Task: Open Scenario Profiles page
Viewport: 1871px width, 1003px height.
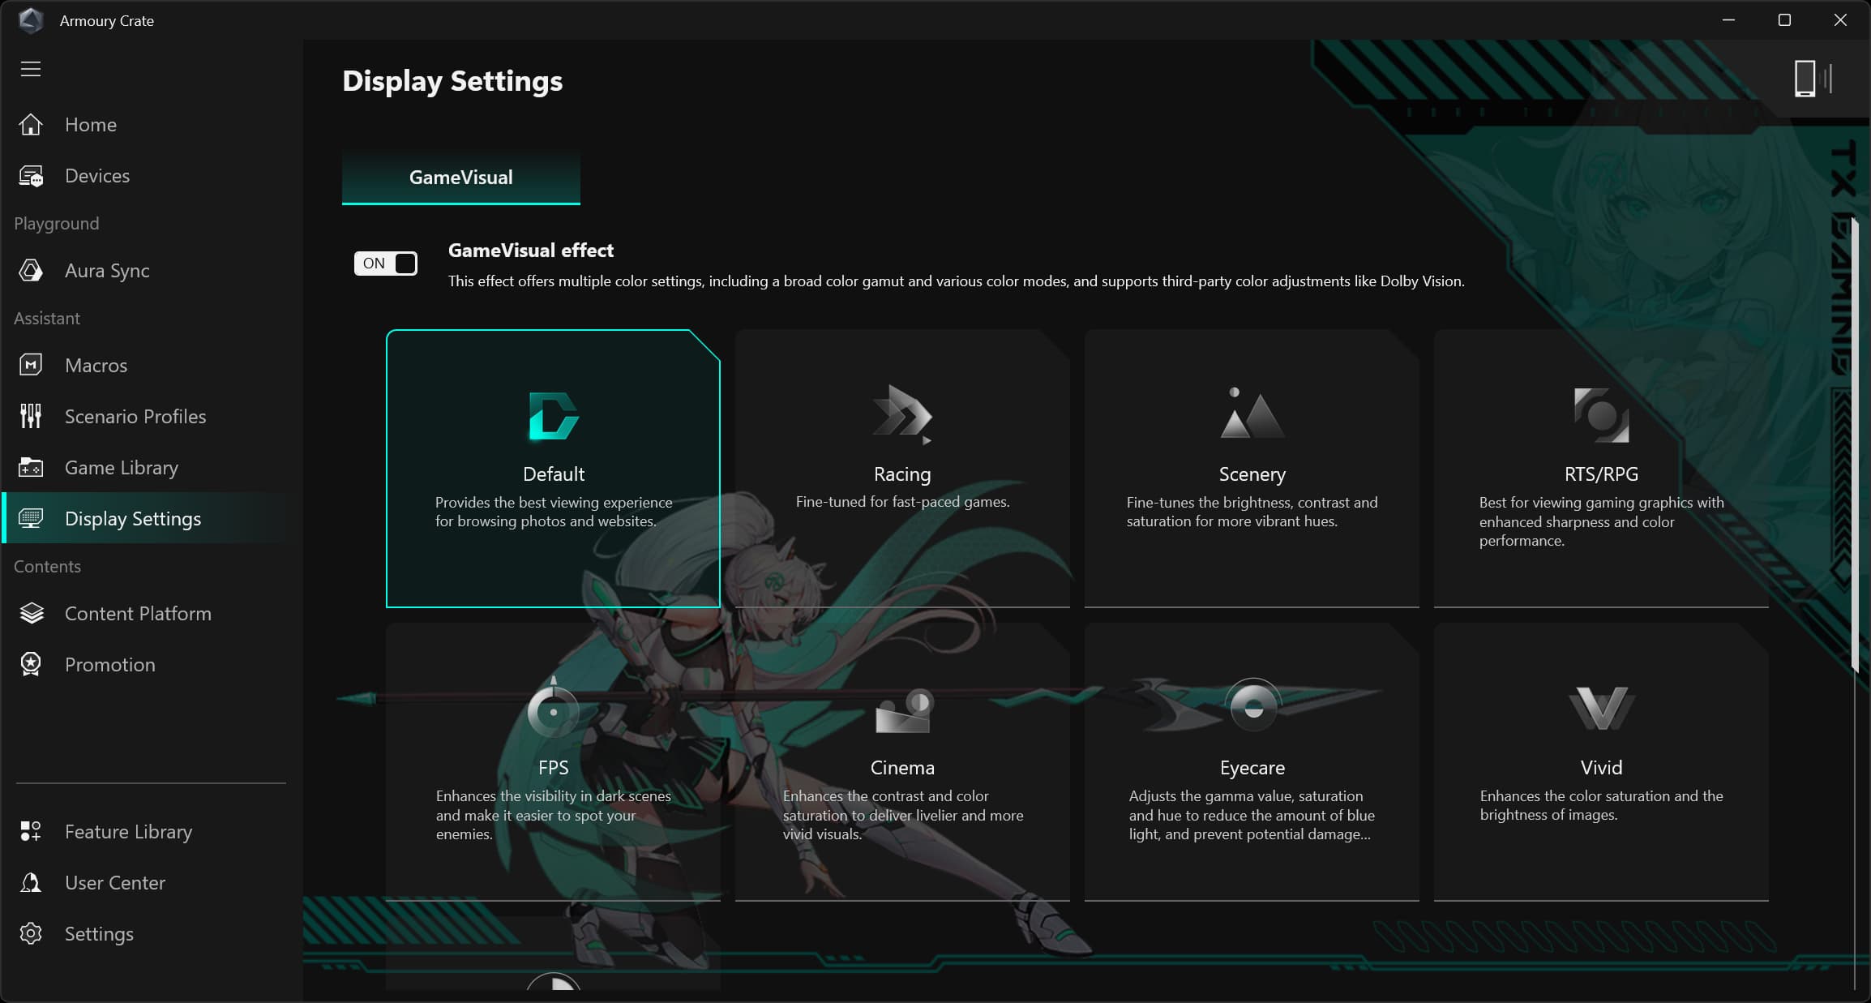Action: pos(135,417)
